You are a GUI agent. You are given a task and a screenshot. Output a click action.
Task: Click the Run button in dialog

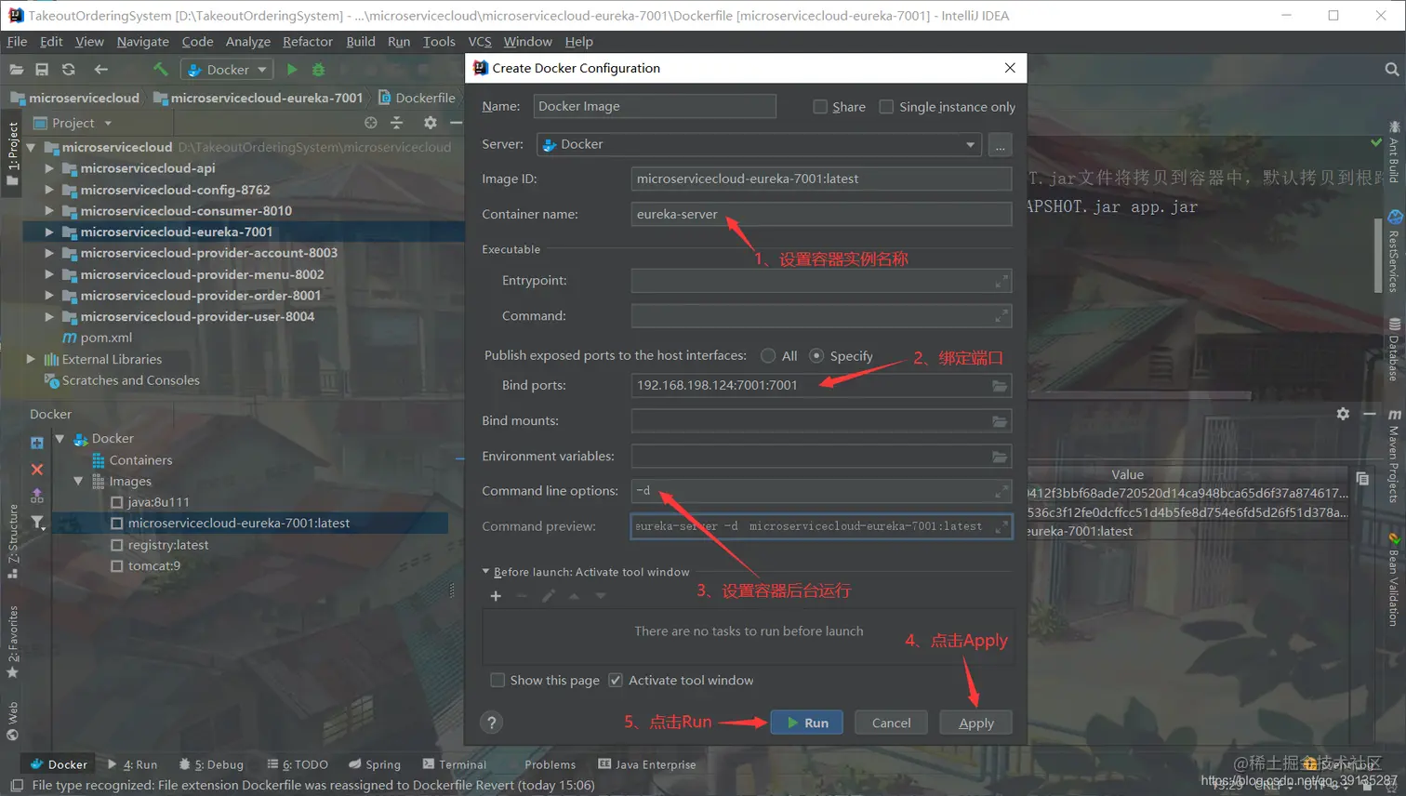click(x=806, y=723)
